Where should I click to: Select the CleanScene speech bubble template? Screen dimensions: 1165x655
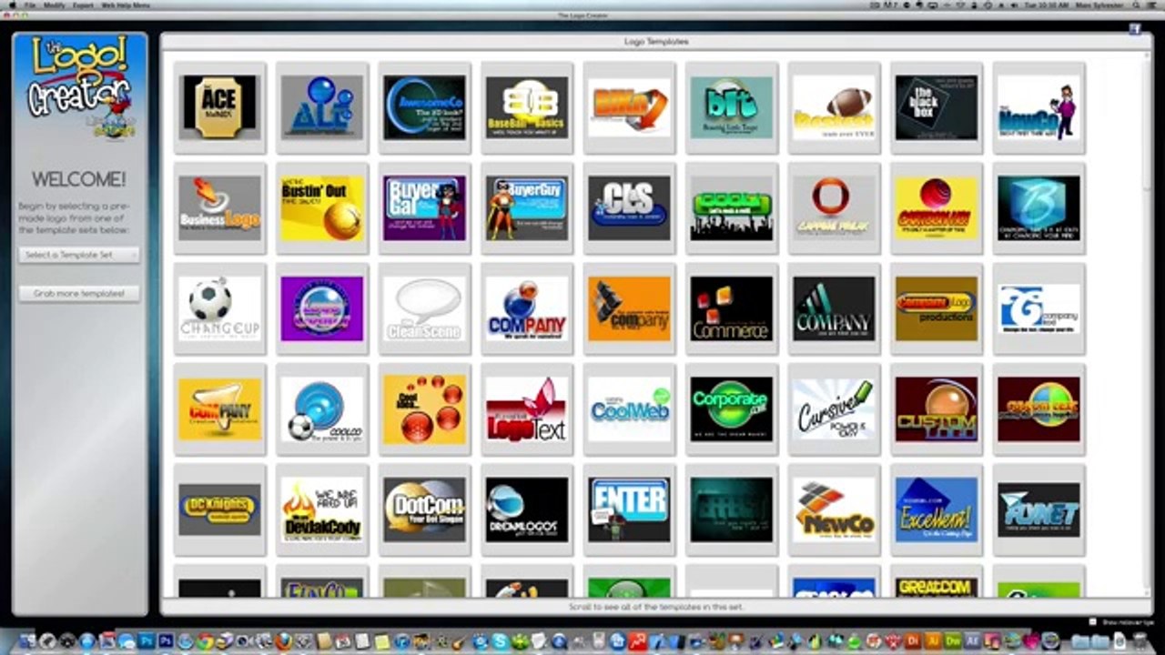point(424,309)
